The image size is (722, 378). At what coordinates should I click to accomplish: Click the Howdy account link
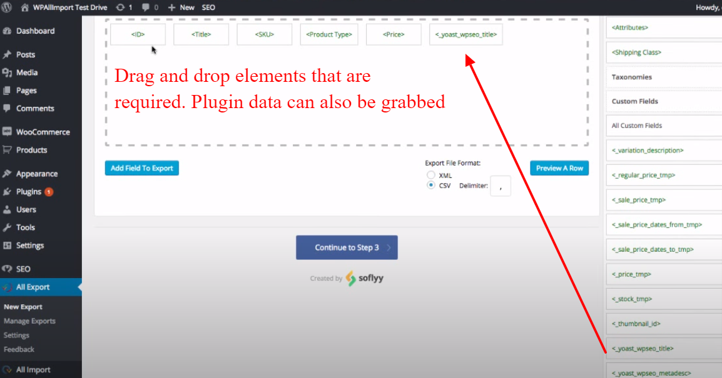708,7
